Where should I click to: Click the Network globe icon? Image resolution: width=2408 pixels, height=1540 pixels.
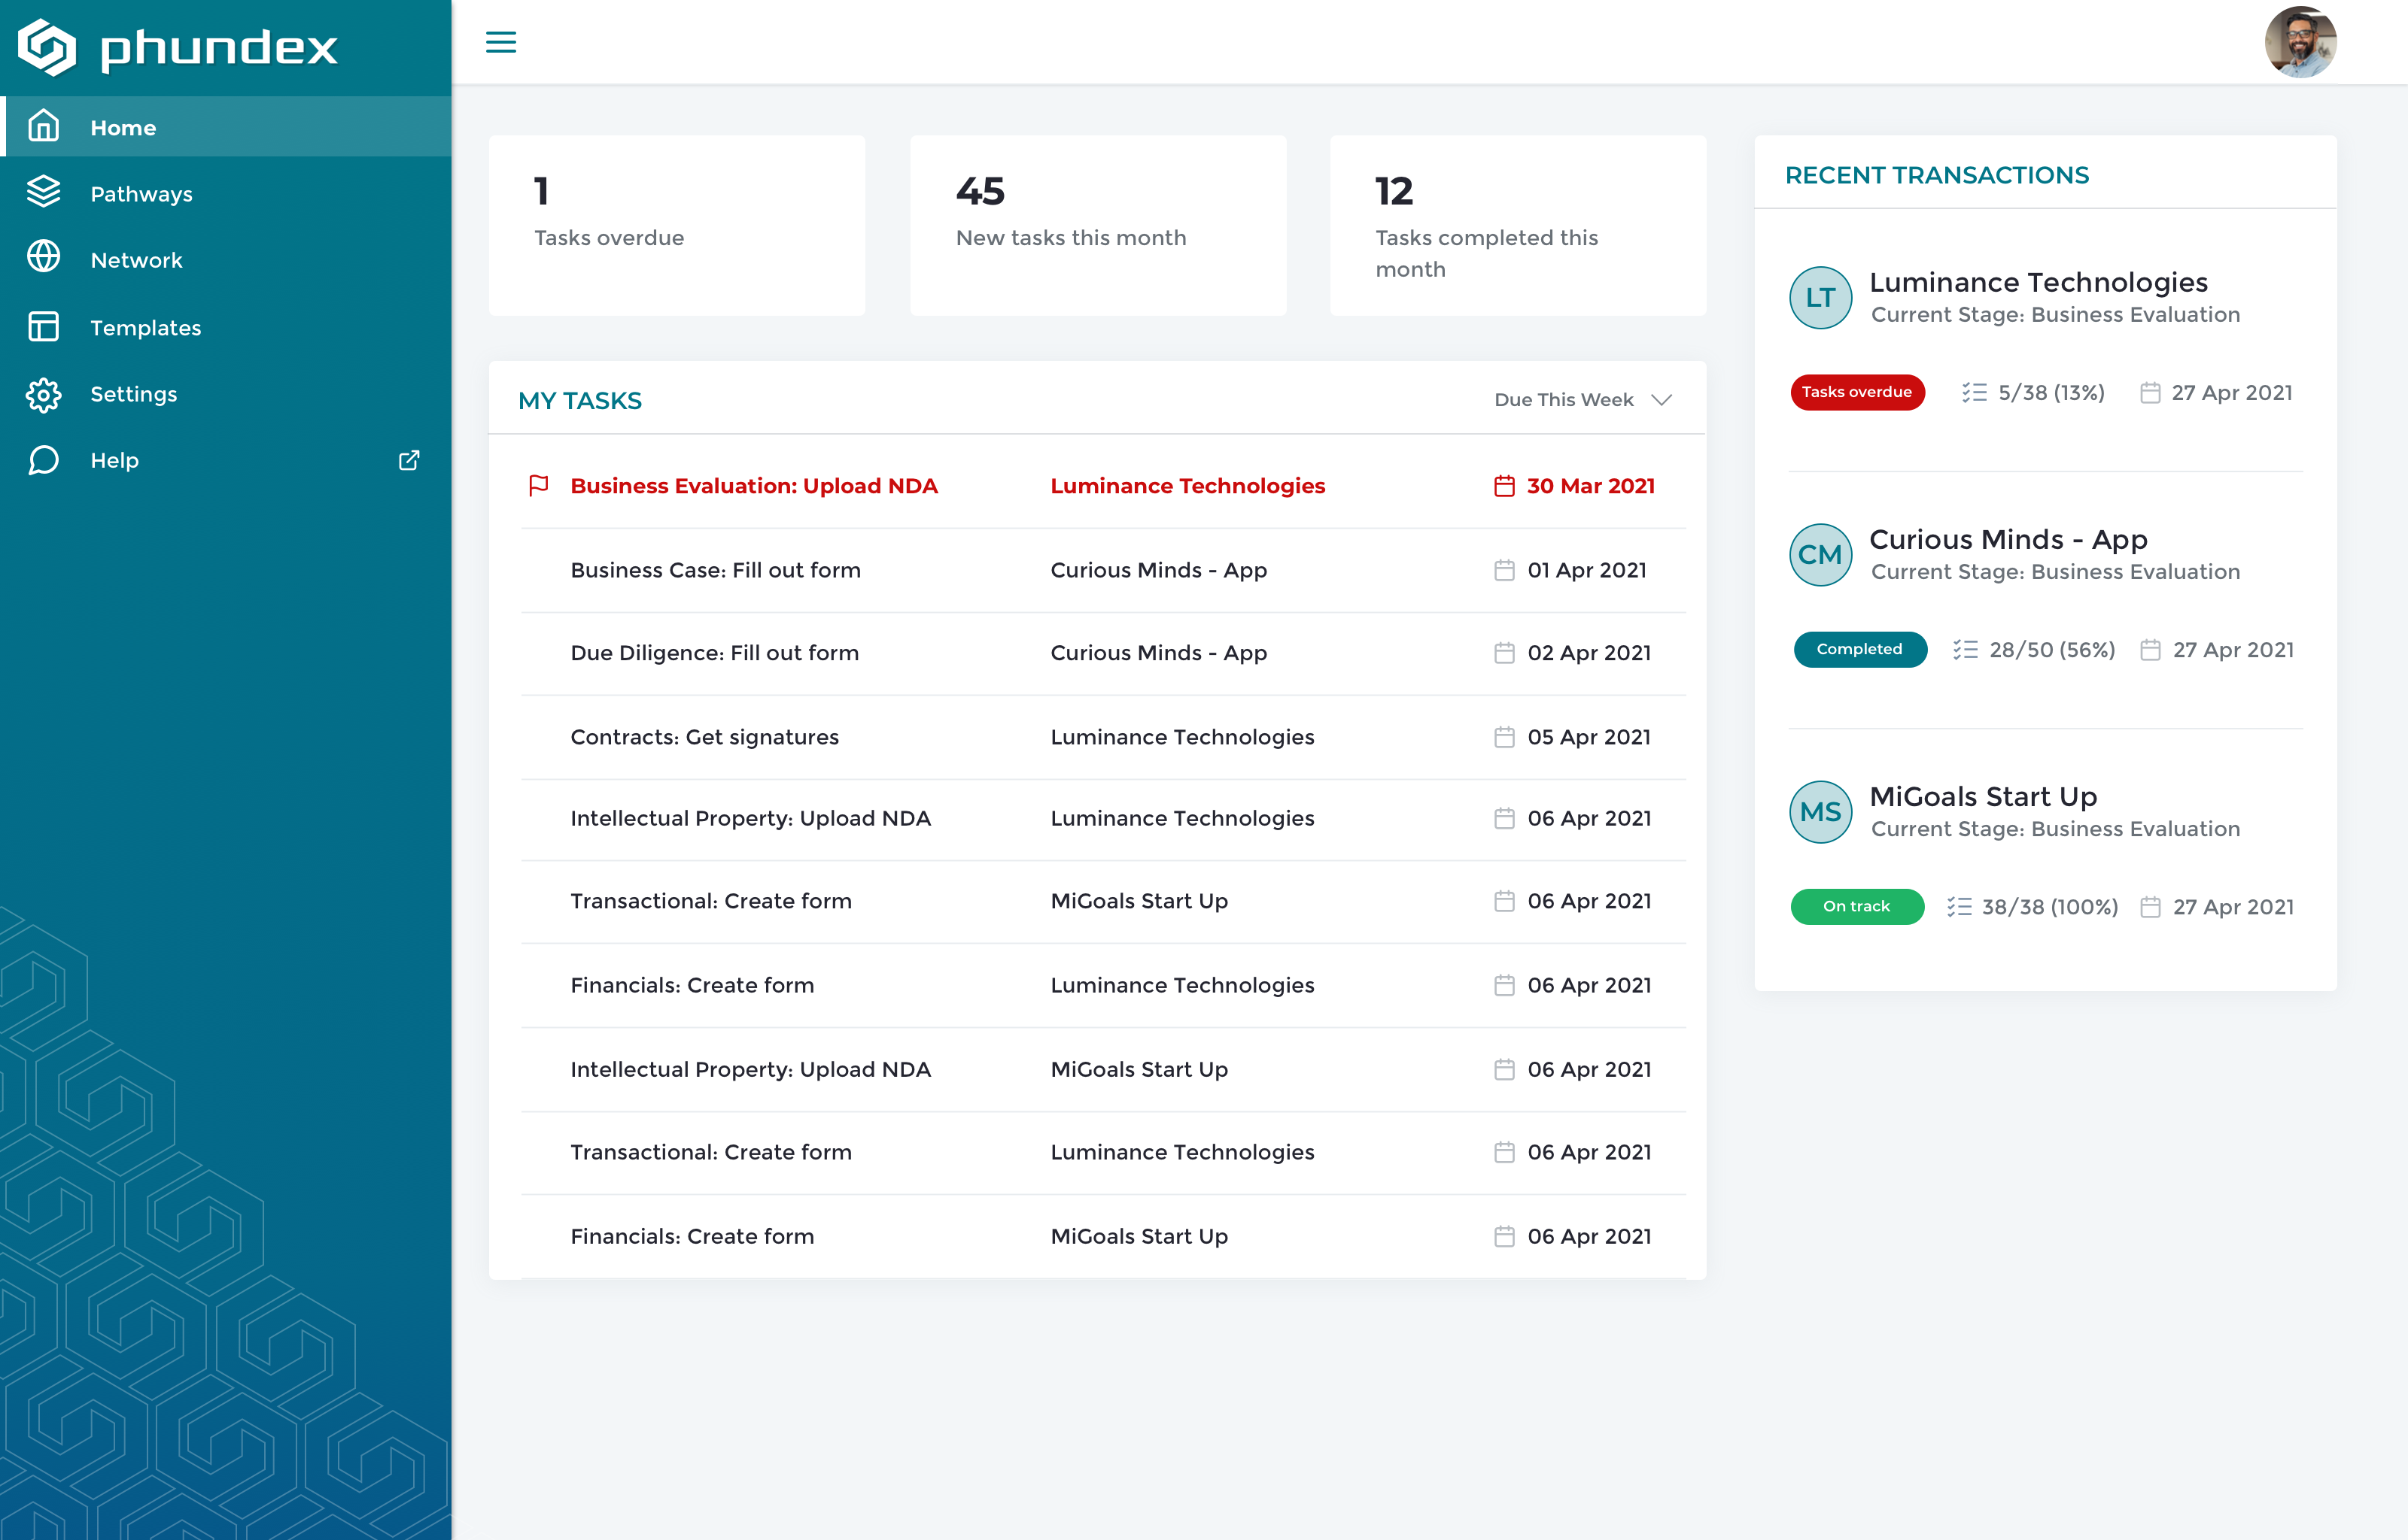[x=43, y=259]
